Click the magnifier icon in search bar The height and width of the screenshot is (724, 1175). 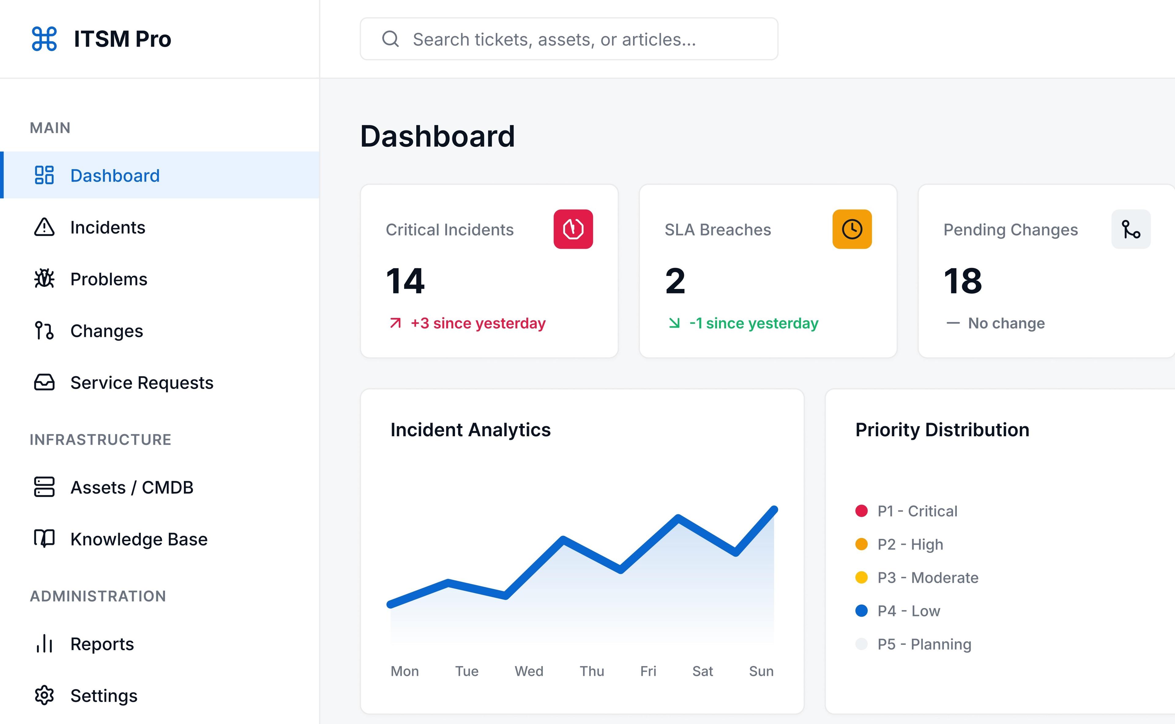pos(390,39)
